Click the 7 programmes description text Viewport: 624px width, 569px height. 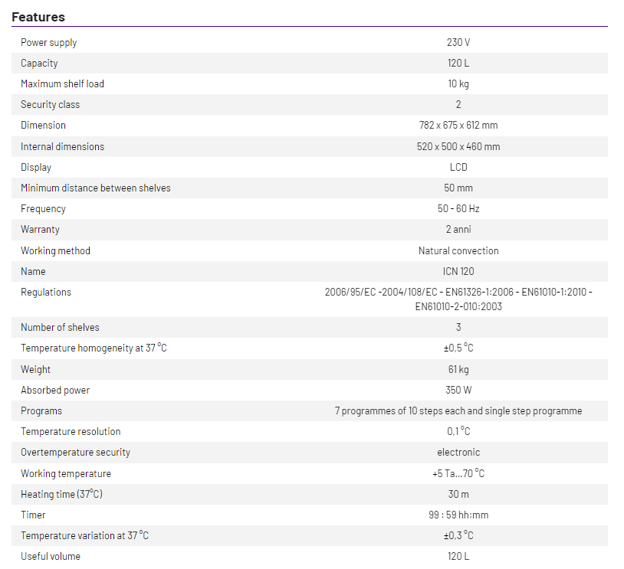(x=458, y=411)
